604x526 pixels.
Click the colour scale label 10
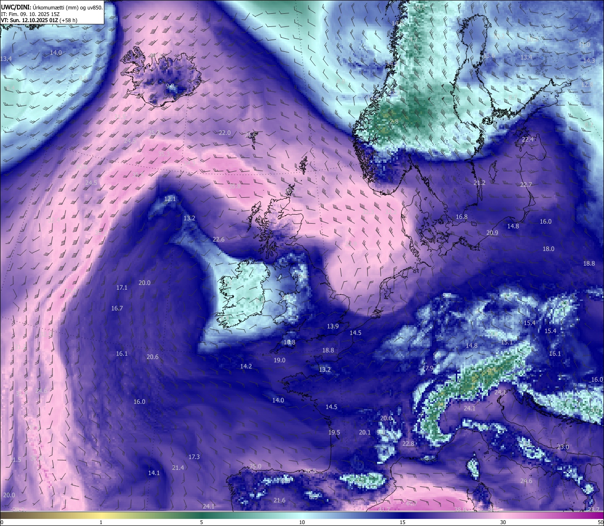pos(302,522)
